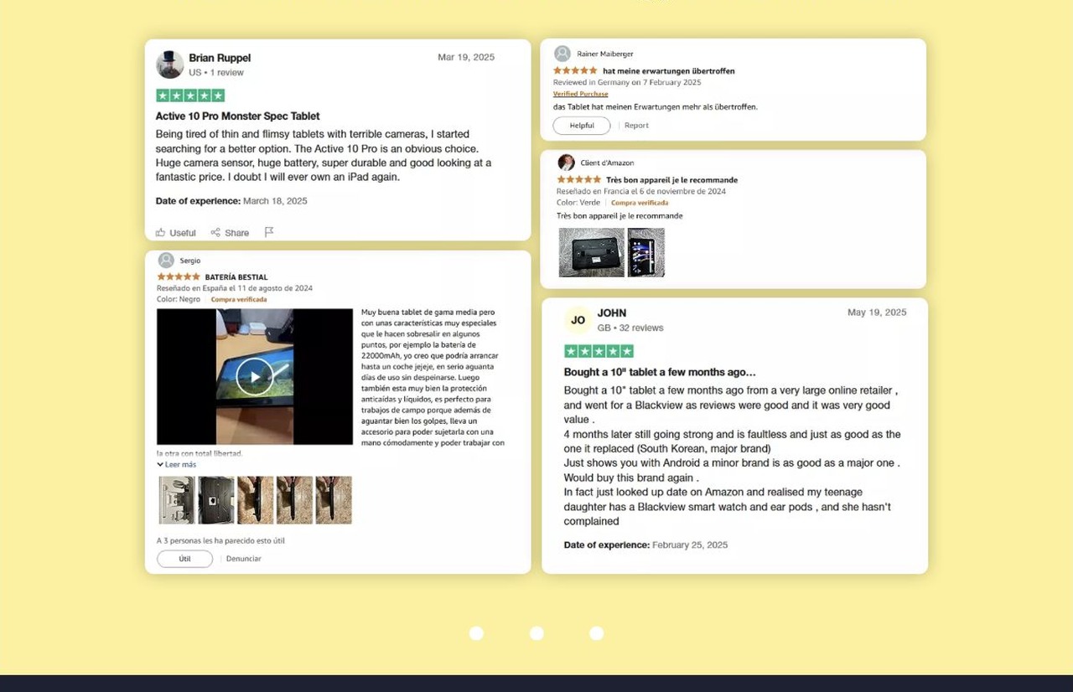Viewport: 1073px width, 692px height.
Task: Click the date May 19, 2025
Action: [x=877, y=312]
